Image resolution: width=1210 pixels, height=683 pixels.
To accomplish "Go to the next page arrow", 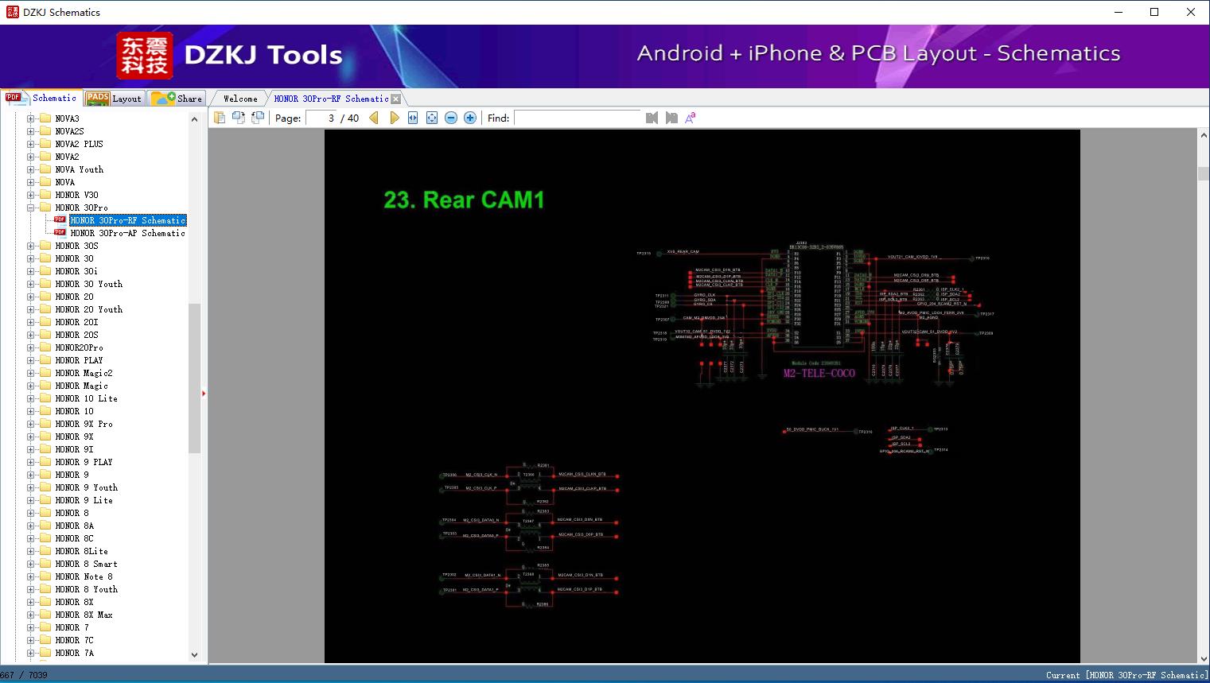I will pos(395,118).
